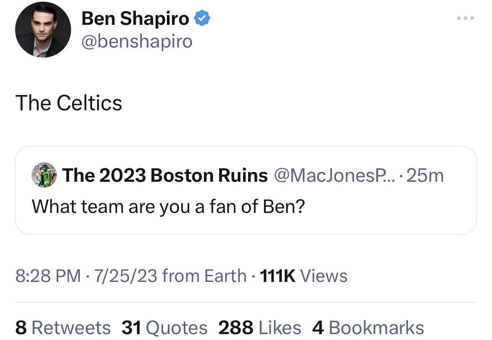Click the 7/25/23 date
The width and height of the screenshot is (492, 340).
126,276
